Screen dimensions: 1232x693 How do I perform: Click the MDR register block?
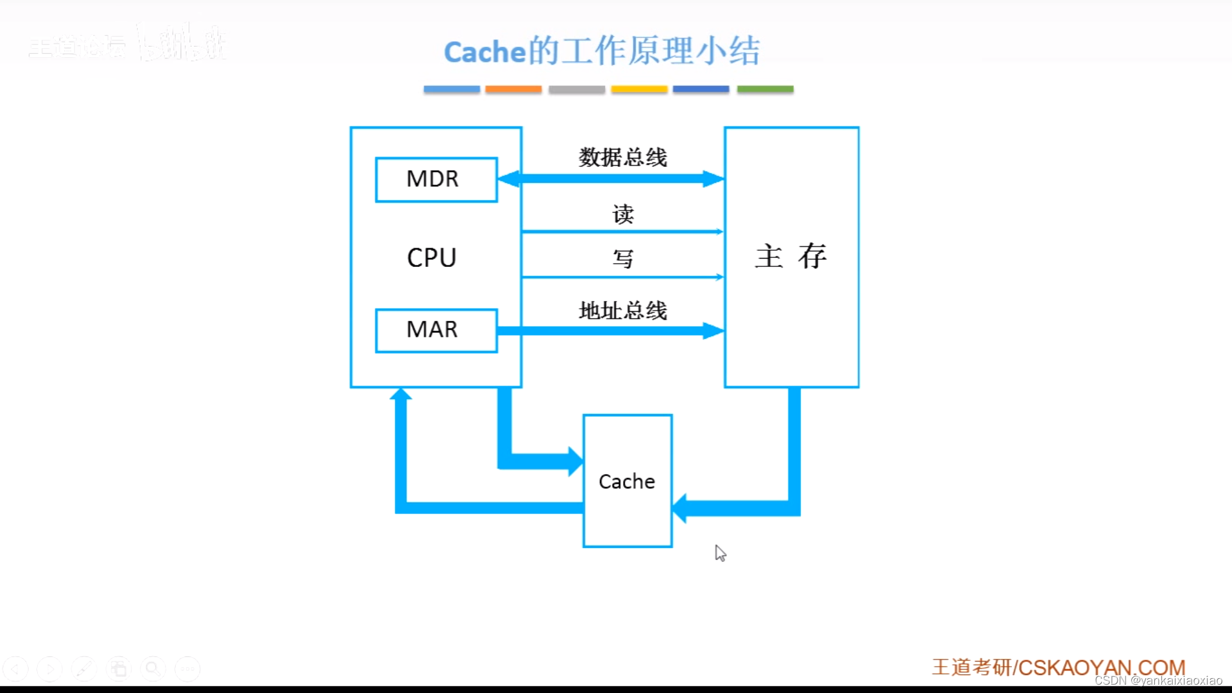[434, 178]
